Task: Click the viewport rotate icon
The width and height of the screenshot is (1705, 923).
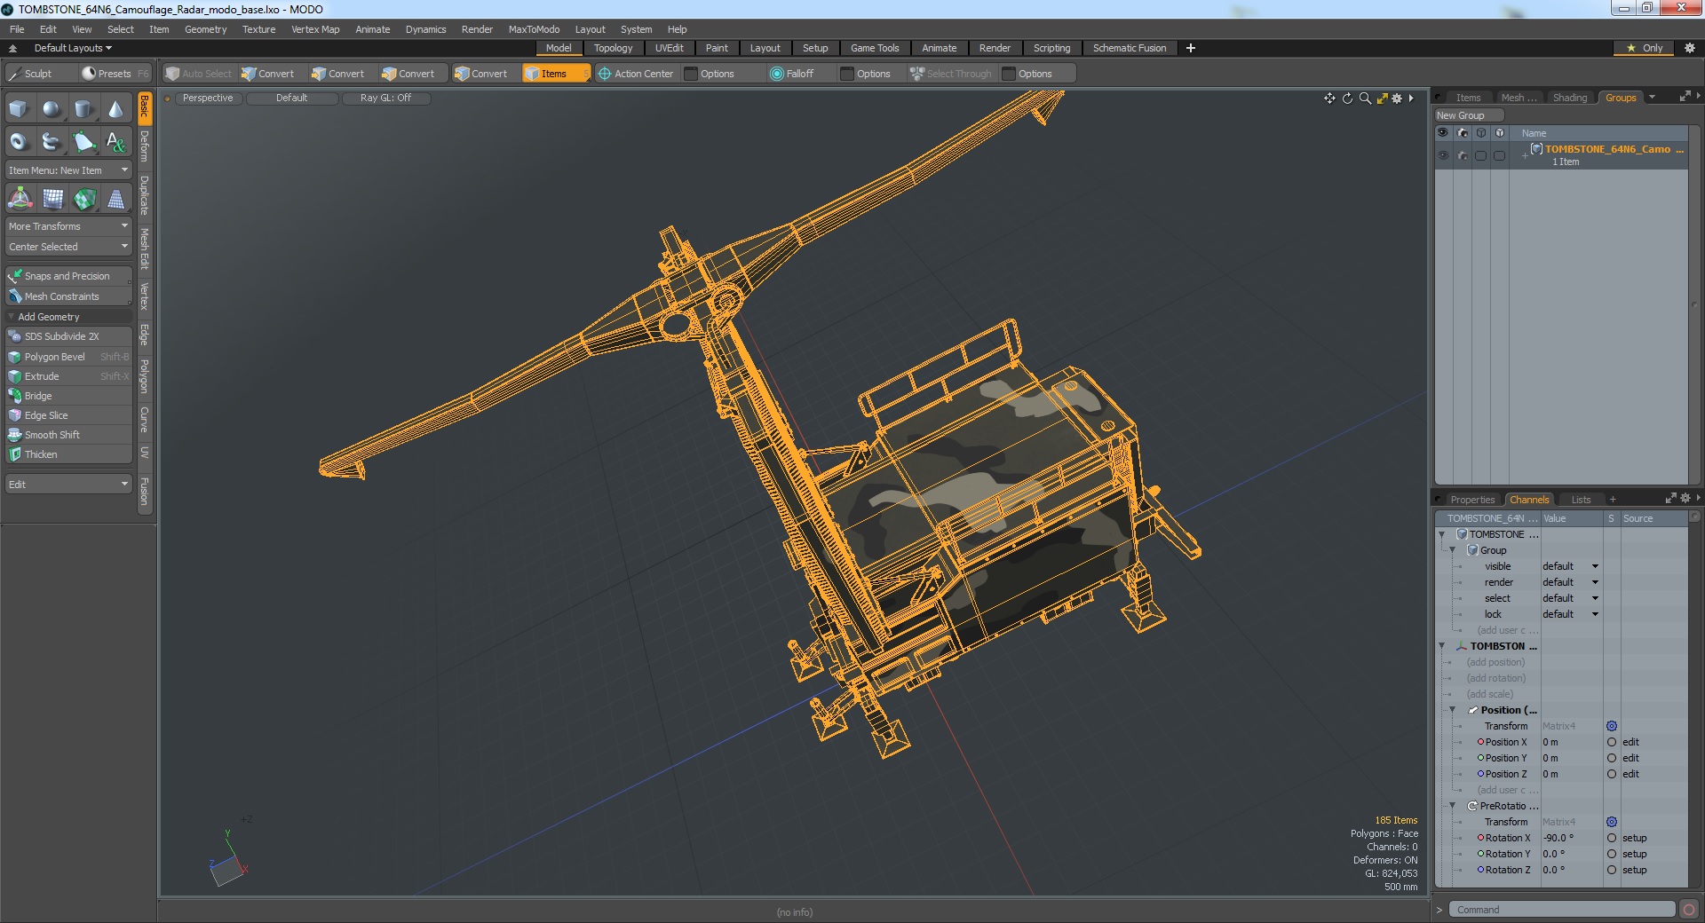Action: pyautogui.click(x=1347, y=99)
